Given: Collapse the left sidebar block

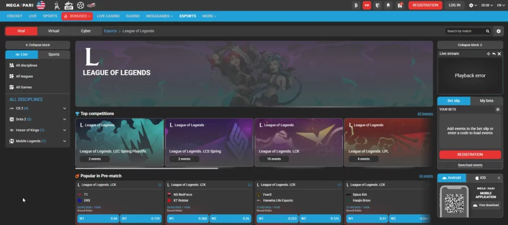Looking at the screenshot, I should (38, 45).
